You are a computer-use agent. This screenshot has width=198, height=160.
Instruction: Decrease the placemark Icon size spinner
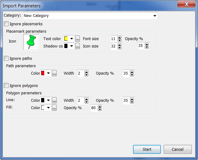[120, 48]
